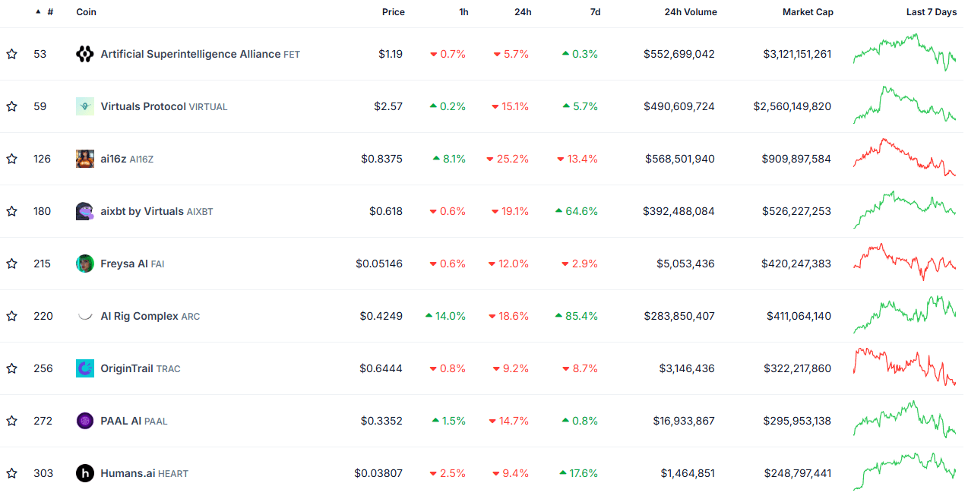View VIRTUAL 7-day sparkline chart

[904, 105]
